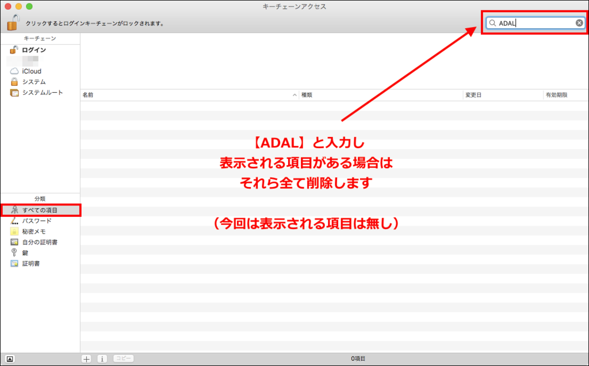
Task: Minimize the Keychain Access window
Action: point(18,6)
